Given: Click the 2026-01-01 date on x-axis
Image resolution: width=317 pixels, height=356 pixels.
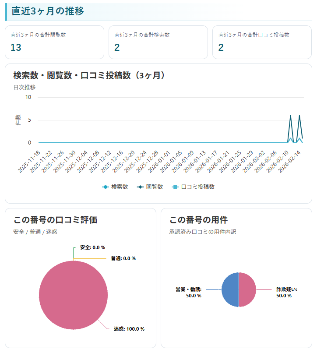Looking at the screenshot, I should [x=160, y=160].
